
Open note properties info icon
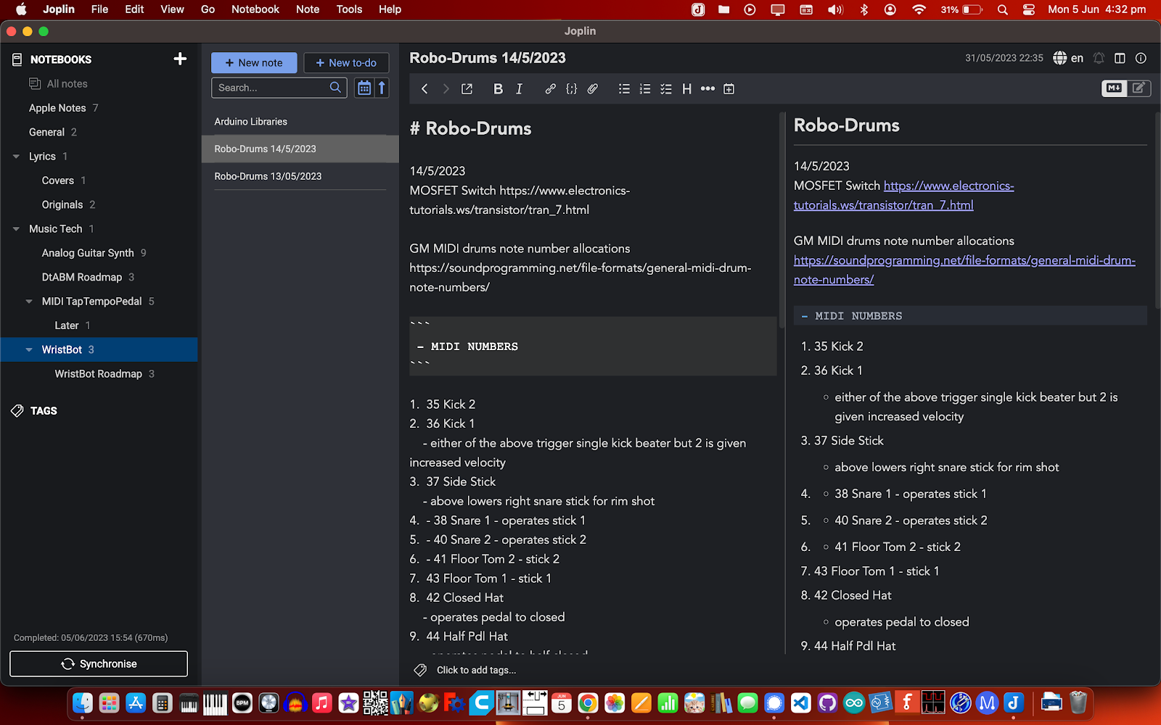point(1141,58)
